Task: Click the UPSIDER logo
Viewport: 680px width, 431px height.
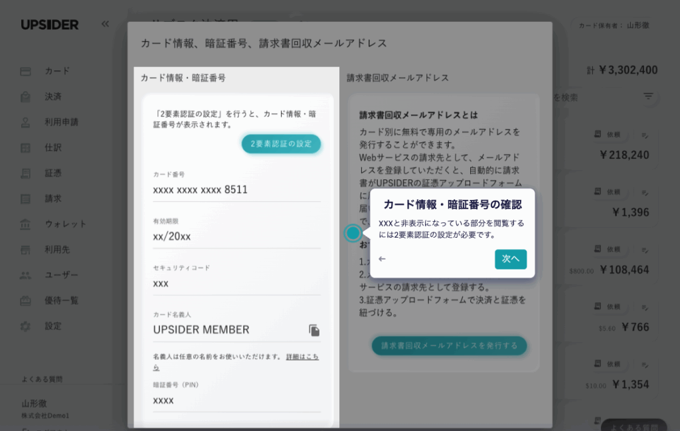Action: pos(50,25)
